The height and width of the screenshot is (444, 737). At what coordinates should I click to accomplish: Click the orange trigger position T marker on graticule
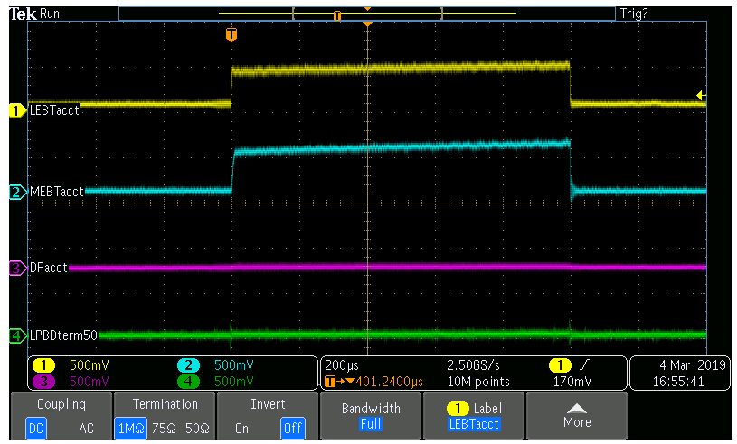click(x=231, y=34)
